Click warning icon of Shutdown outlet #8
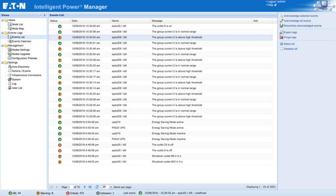Image resolution: width=336 pixels, height=196 pixels. click(x=60, y=156)
